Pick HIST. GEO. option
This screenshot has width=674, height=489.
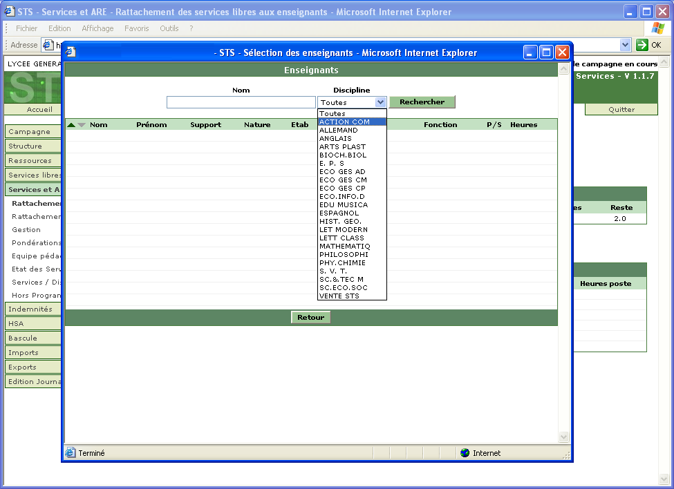pyautogui.click(x=352, y=222)
